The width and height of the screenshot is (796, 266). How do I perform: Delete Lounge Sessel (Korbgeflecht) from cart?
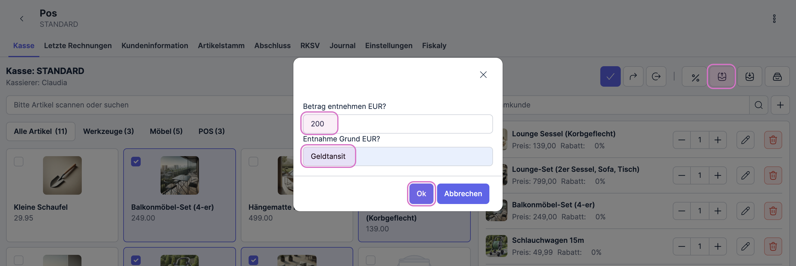tap(773, 140)
